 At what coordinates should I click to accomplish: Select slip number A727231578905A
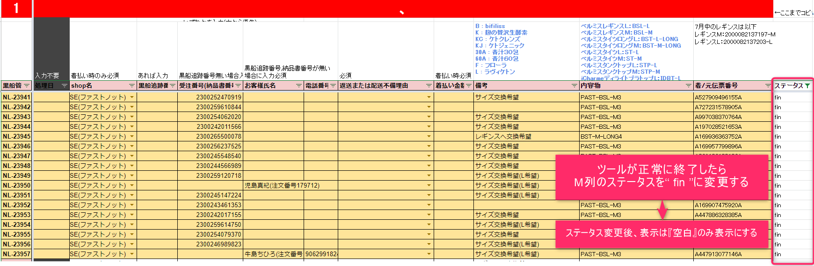[718, 107]
